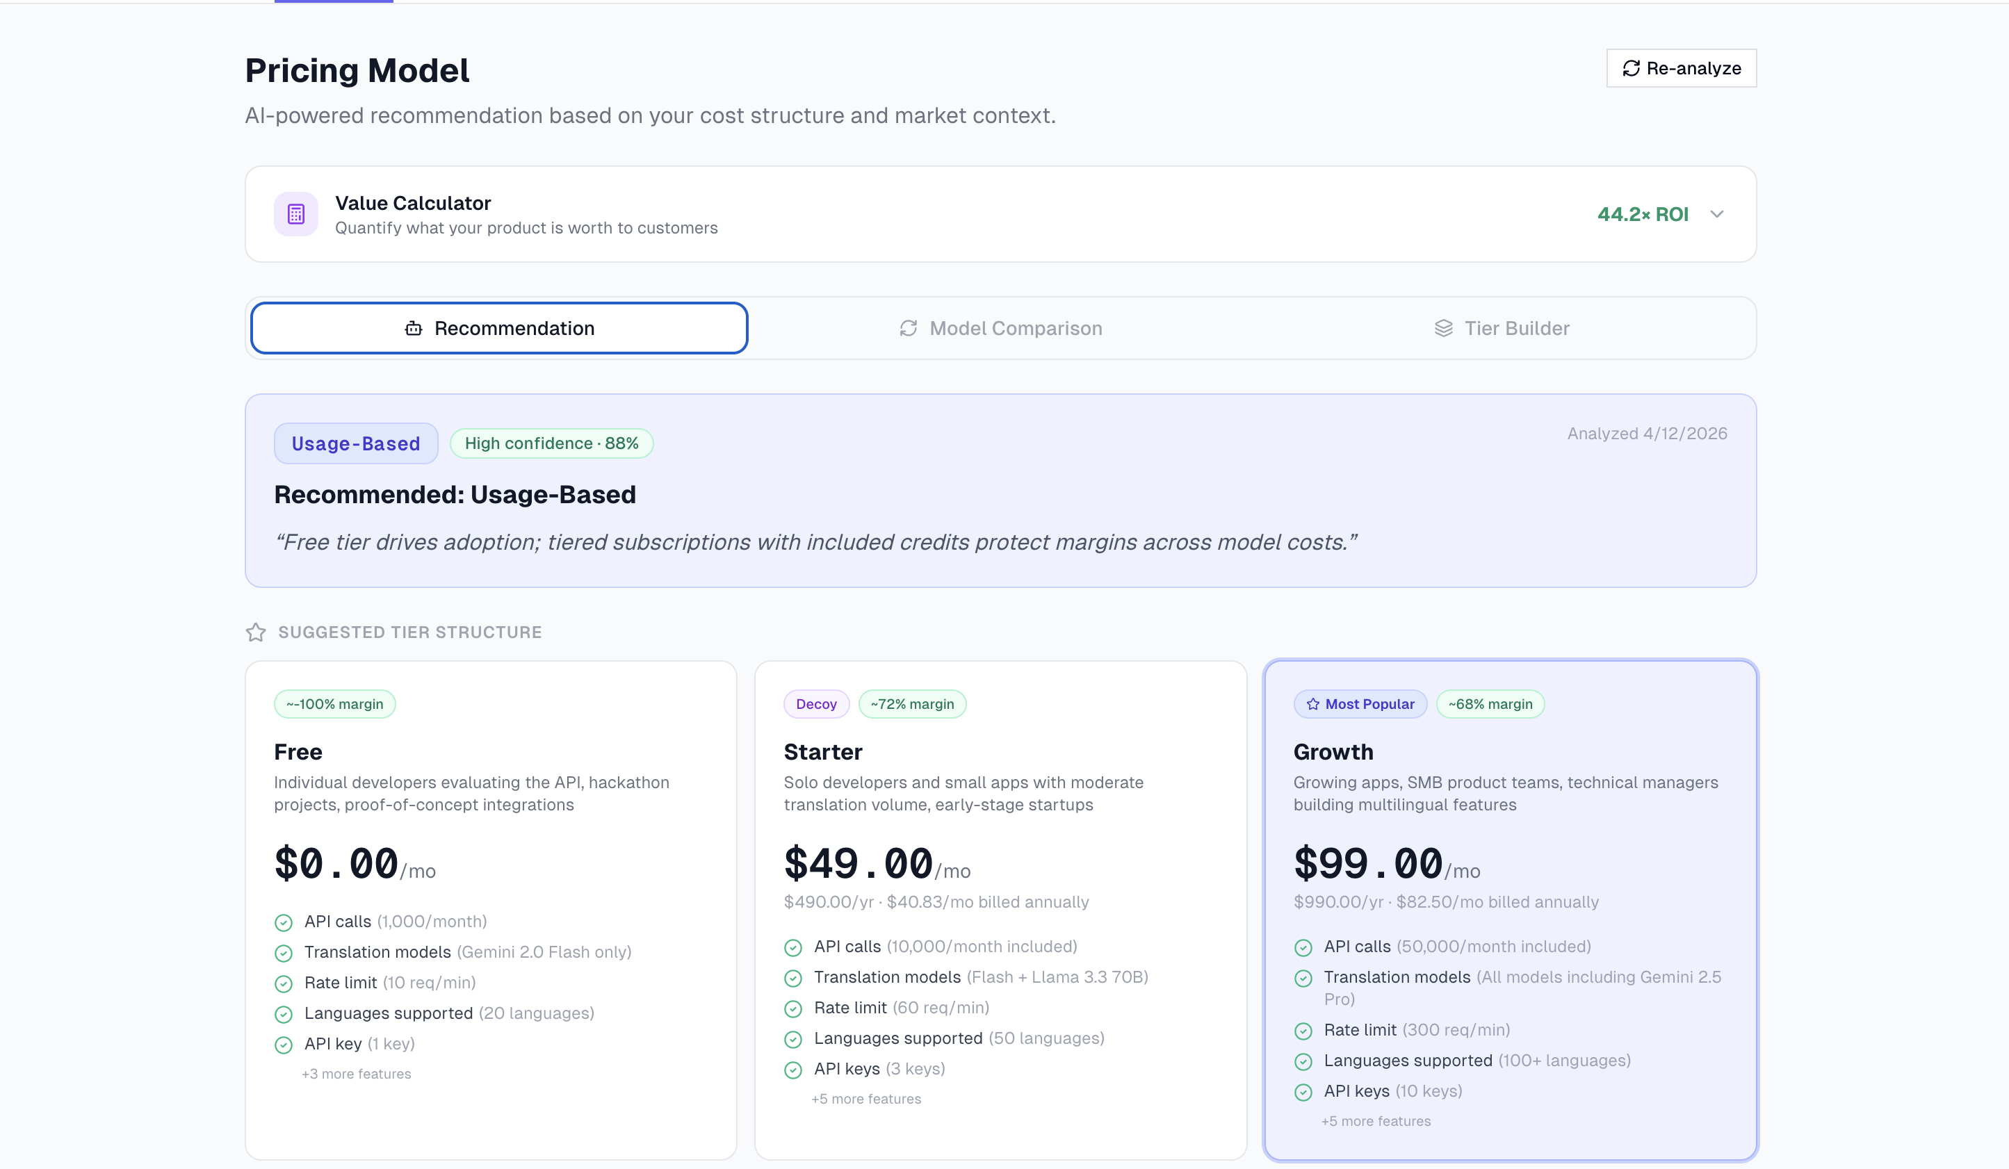
Task: Open the Value Calculator calculator icon
Action: tap(295, 213)
